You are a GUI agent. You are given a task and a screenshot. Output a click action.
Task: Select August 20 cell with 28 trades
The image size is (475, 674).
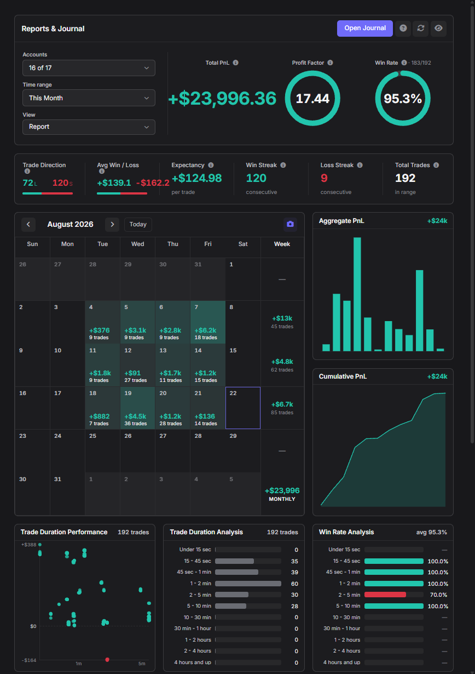(172, 408)
